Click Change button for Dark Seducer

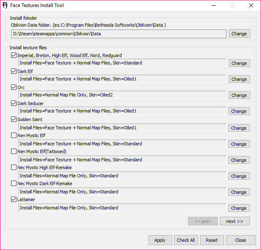tap(239, 111)
